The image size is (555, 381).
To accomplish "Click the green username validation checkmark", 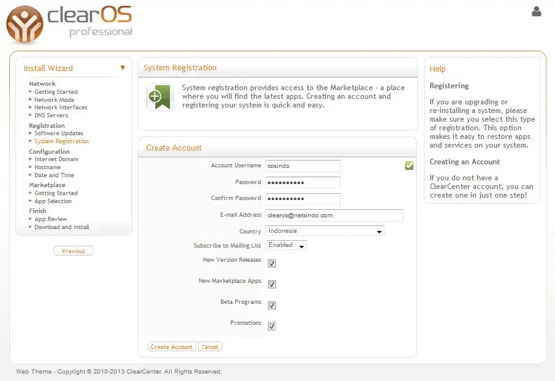I will point(409,165).
